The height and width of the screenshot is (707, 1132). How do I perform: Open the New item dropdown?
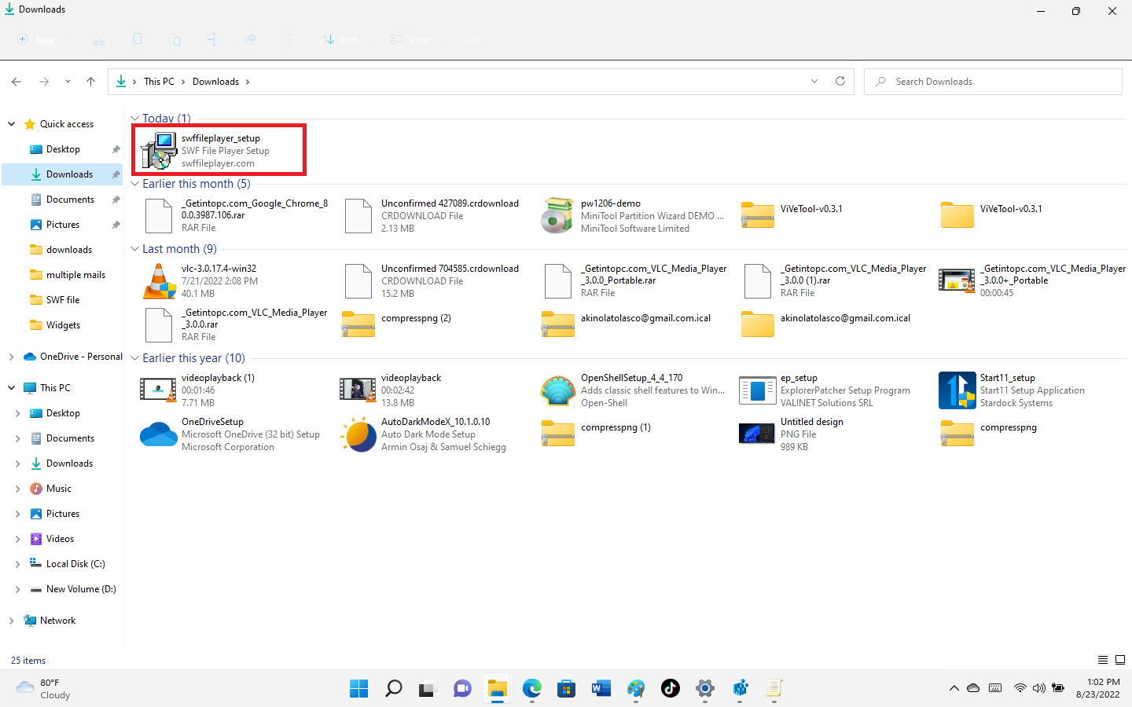(41, 39)
